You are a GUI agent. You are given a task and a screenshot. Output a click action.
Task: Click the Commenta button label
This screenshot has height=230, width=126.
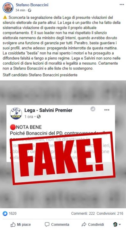click(x=60, y=224)
